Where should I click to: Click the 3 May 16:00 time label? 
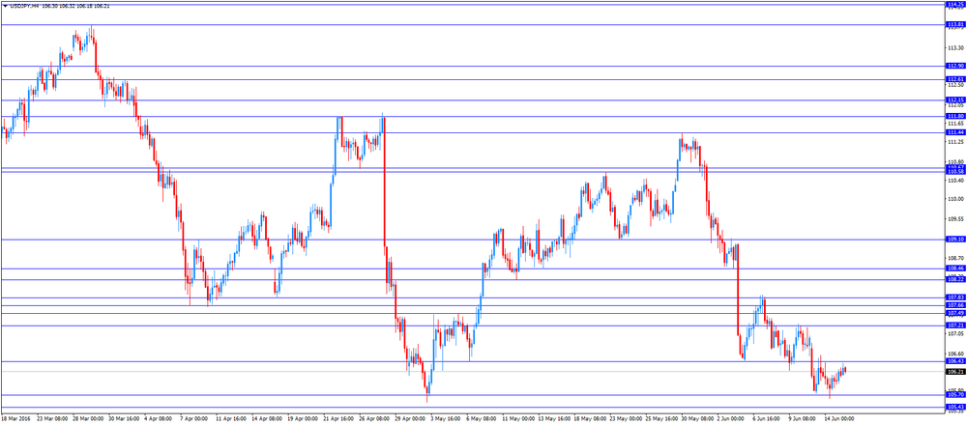pyautogui.click(x=447, y=417)
